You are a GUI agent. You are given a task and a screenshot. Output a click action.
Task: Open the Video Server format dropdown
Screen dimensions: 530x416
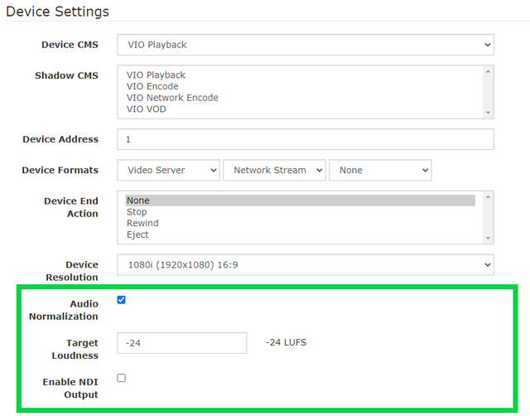[168, 170]
